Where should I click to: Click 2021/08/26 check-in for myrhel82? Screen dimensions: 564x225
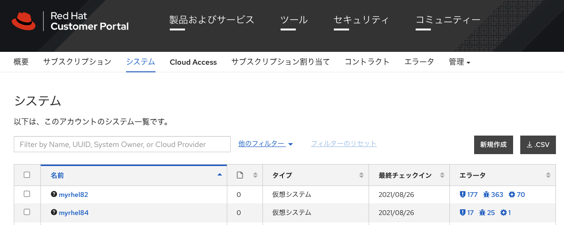397,195
